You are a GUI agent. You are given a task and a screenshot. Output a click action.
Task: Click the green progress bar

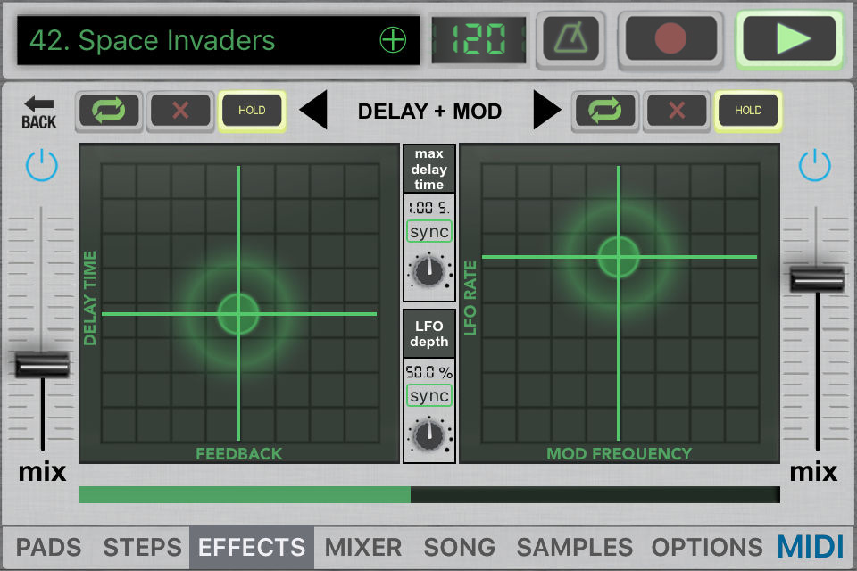click(429, 494)
